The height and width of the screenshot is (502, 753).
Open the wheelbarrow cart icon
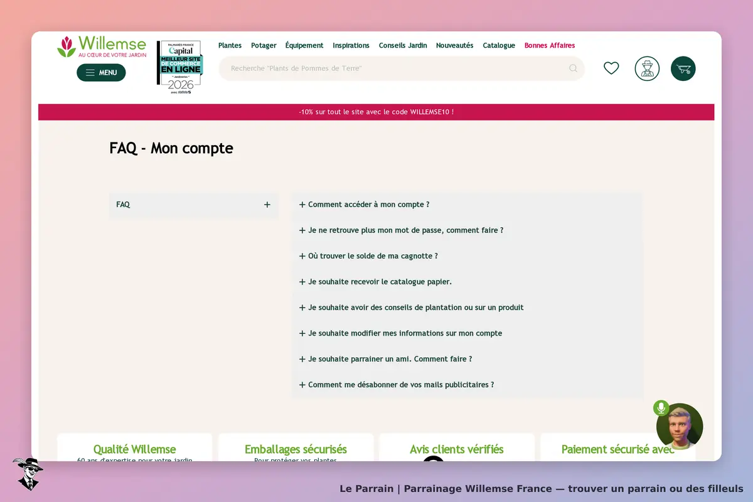[x=683, y=68]
